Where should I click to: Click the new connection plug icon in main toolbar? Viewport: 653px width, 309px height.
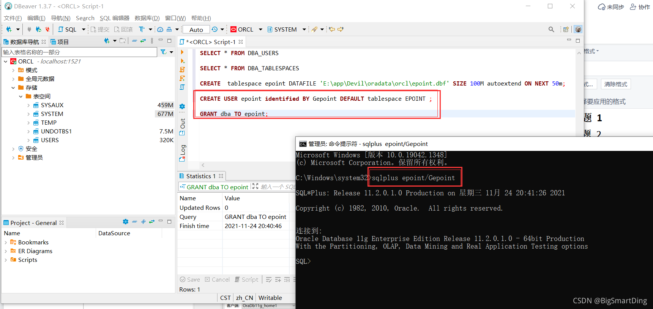coord(9,29)
